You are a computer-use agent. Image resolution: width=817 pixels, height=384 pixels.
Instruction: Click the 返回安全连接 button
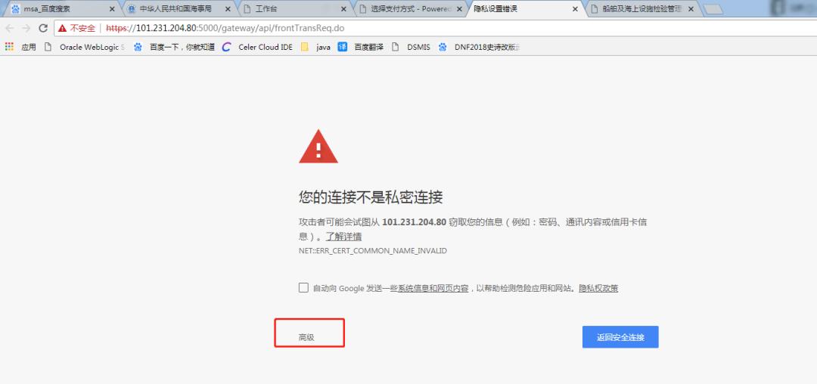point(620,337)
